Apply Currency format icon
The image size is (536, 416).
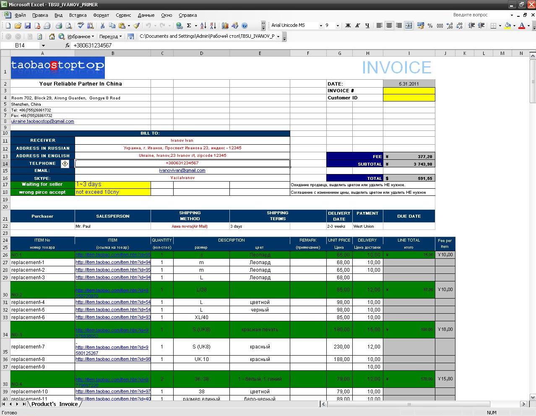(420, 26)
